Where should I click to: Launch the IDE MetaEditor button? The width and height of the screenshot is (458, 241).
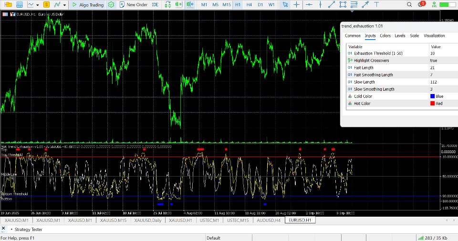pos(155,5)
